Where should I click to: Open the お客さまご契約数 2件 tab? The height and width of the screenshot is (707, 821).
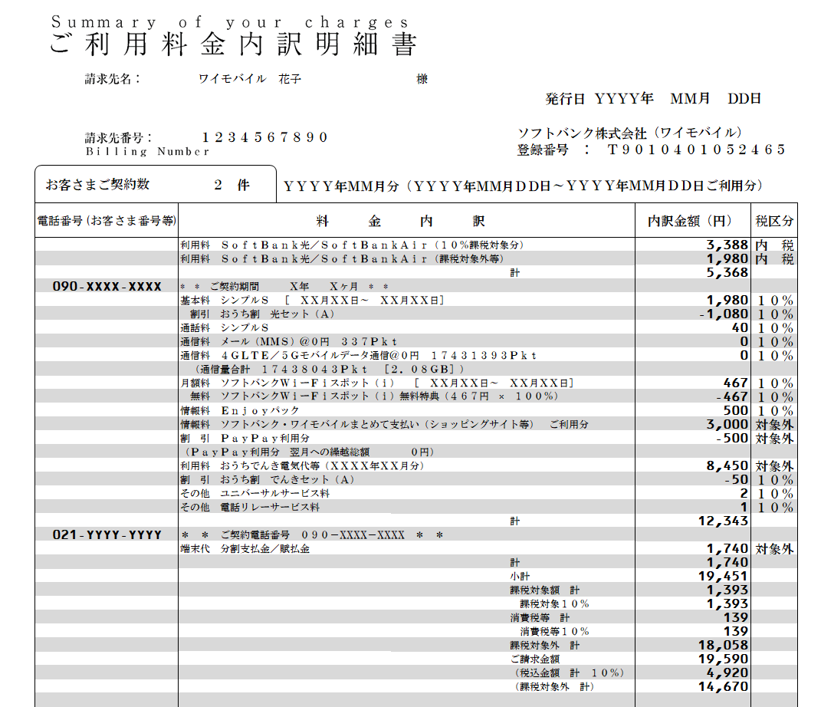pyautogui.click(x=154, y=185)
